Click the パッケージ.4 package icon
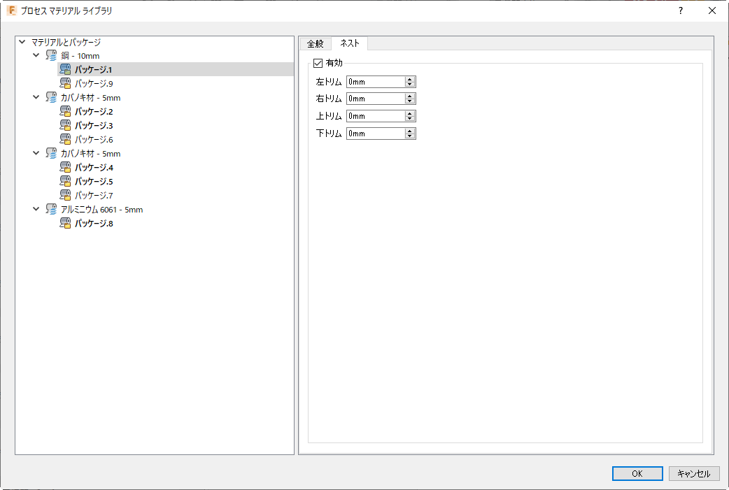729x490 pixels. click(x=65, y=167)
